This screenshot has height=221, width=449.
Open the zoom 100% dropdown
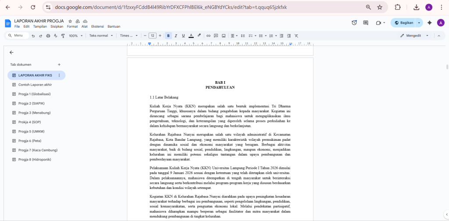point(75,36)
